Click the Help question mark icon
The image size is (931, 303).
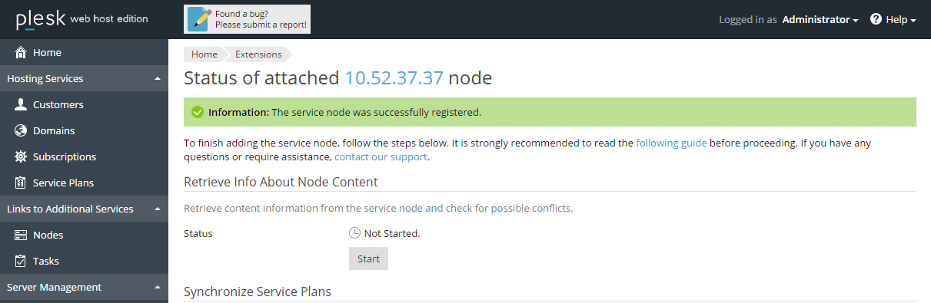tap(876, 19)
